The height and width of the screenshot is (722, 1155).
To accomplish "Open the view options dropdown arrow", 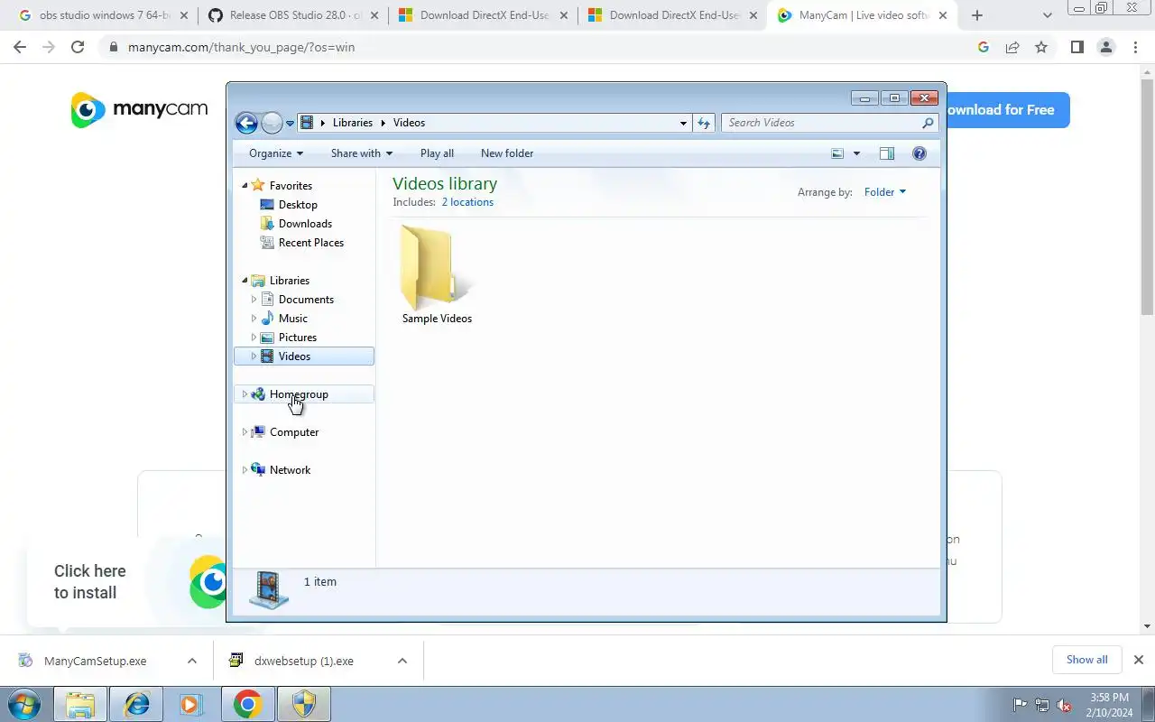I will pos(856,153).
